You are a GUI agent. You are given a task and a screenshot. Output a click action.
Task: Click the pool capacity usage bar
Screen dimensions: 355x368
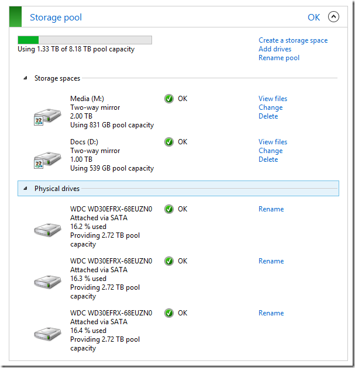(85, 40)
